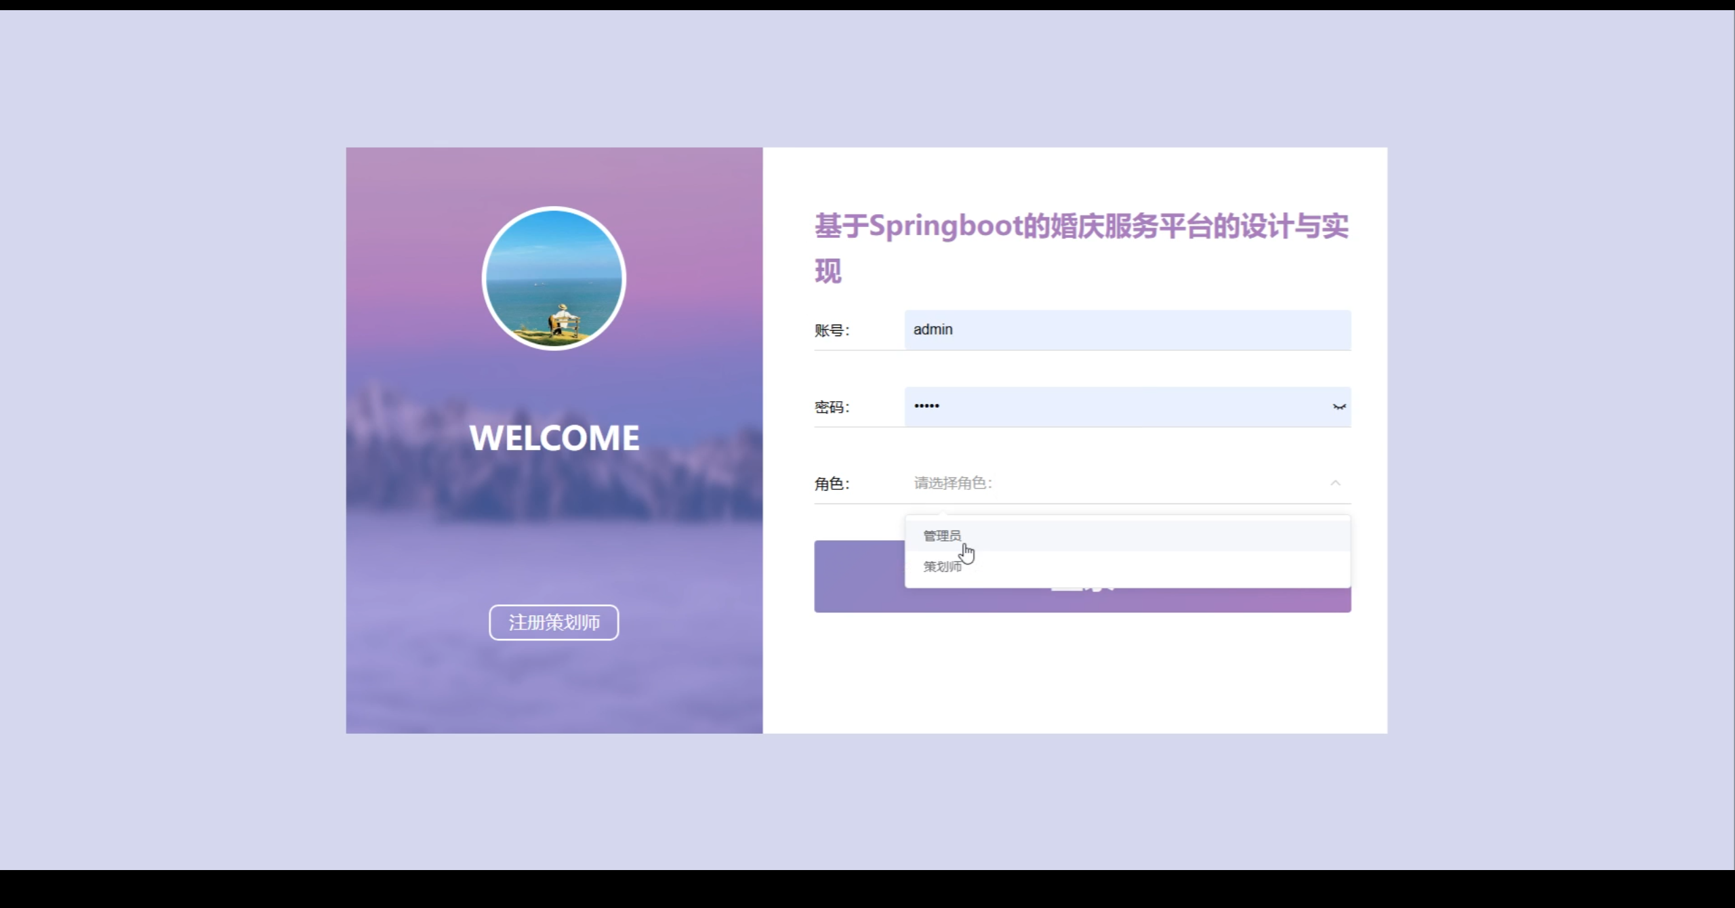Screen dimensions: 1735x908
Task: Click the 角色 field label
Action: pos(831,484)
